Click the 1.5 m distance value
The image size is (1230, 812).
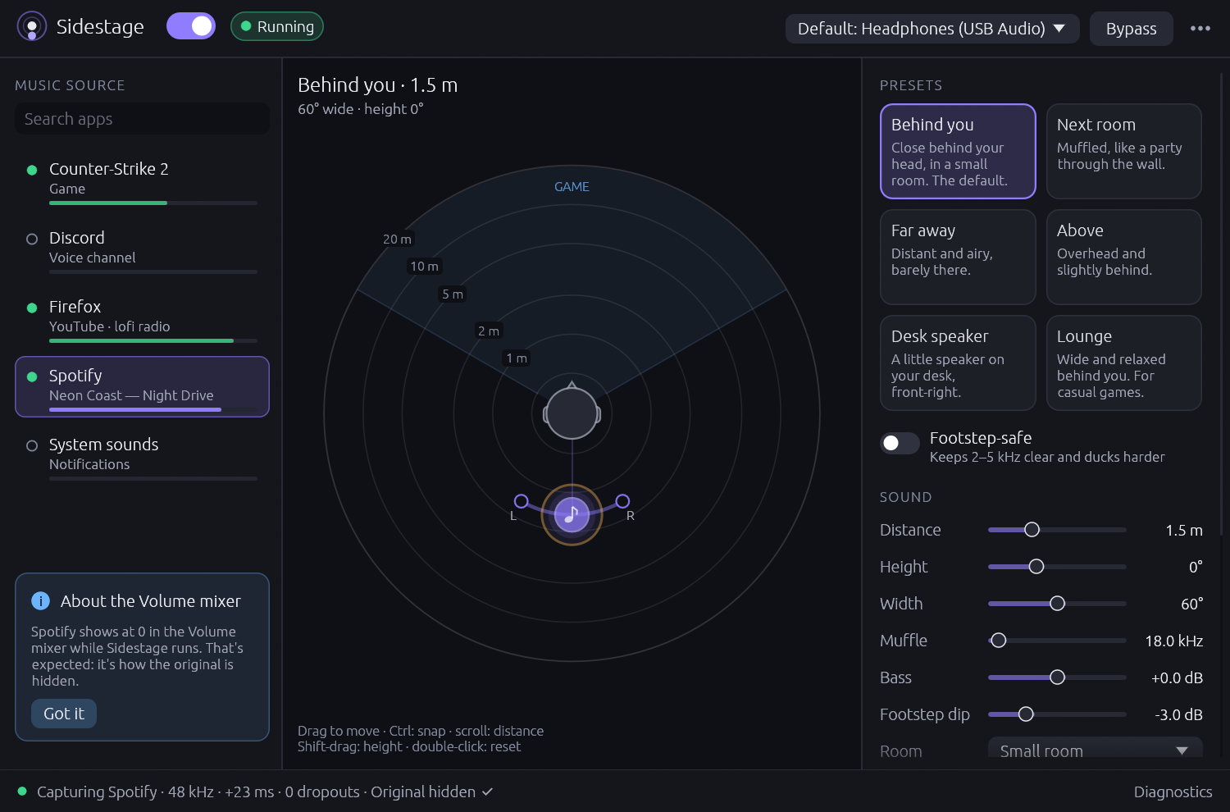click(1183, 531)
